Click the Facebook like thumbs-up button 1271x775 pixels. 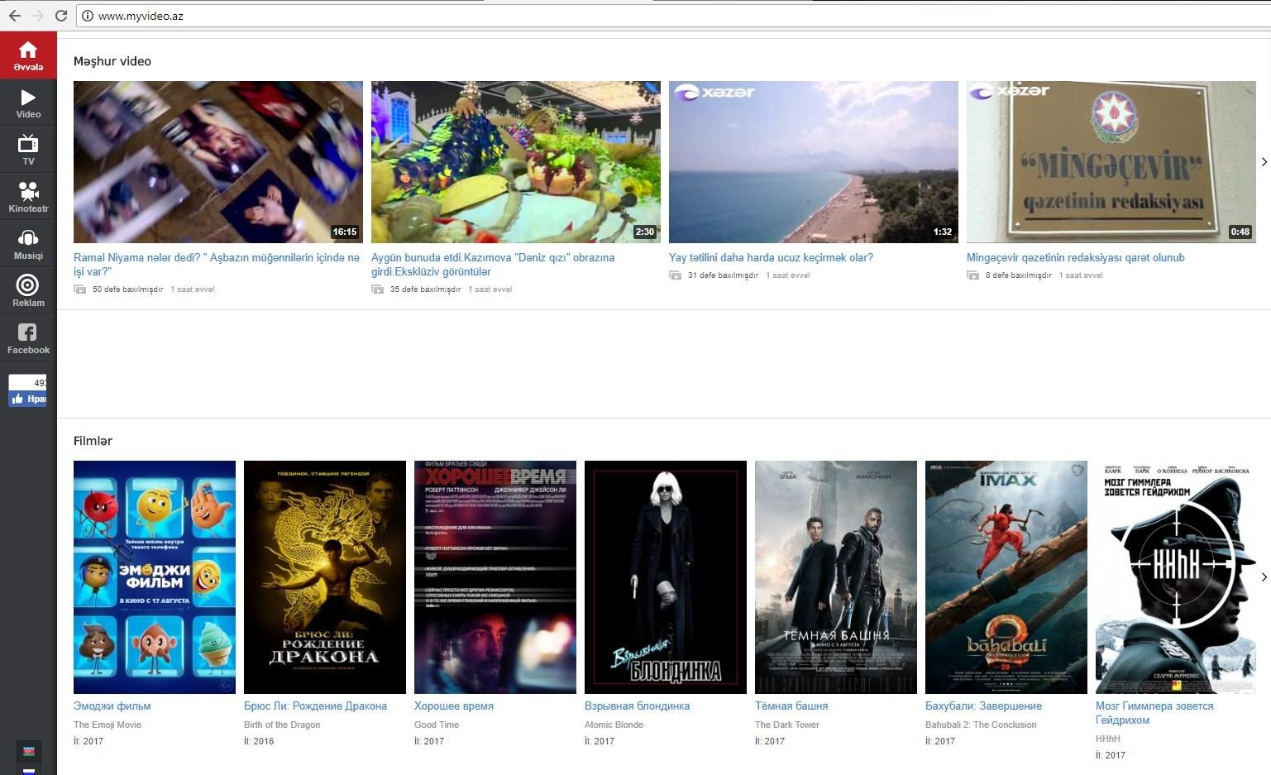tap(27, 399)
